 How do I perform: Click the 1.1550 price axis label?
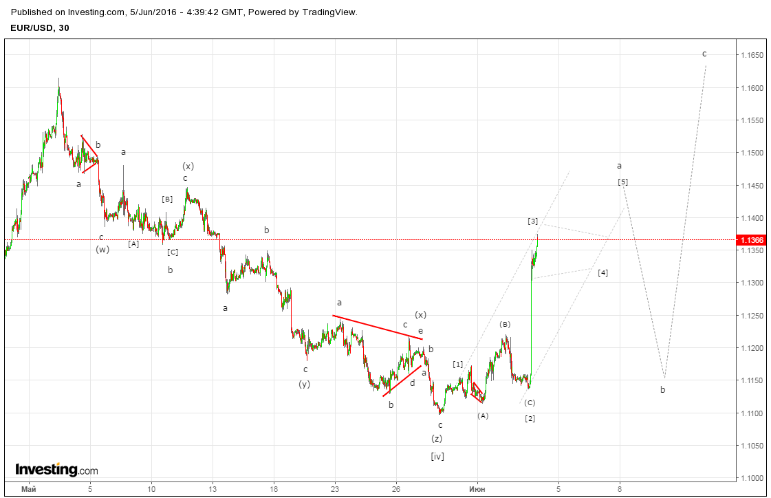coord(752,120)
